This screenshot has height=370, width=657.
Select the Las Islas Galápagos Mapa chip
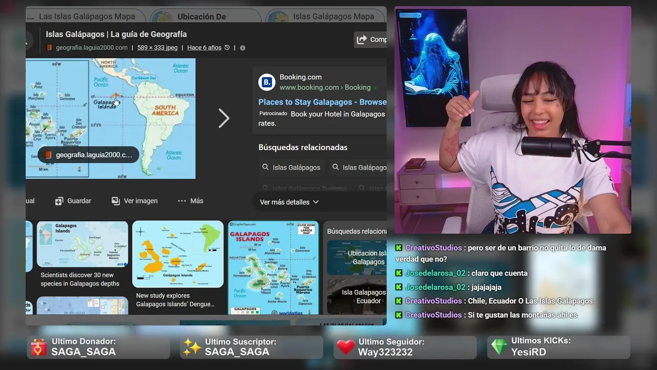click(86, 16)
